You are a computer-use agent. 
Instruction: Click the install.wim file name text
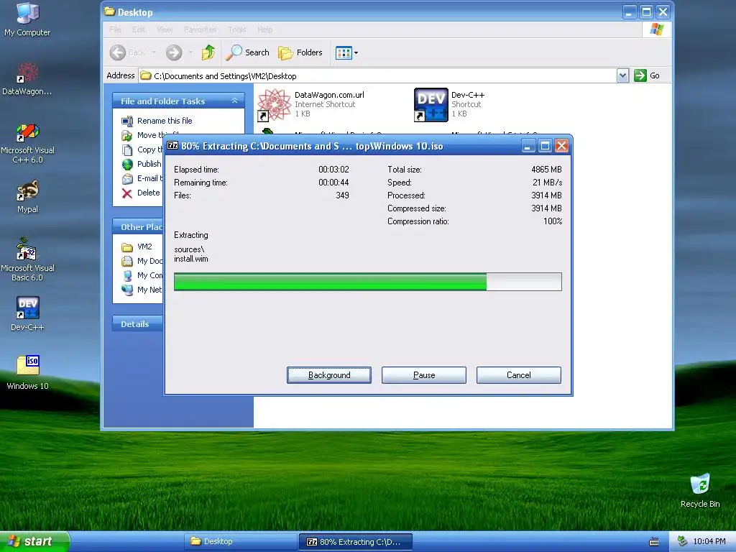[191, 259]
